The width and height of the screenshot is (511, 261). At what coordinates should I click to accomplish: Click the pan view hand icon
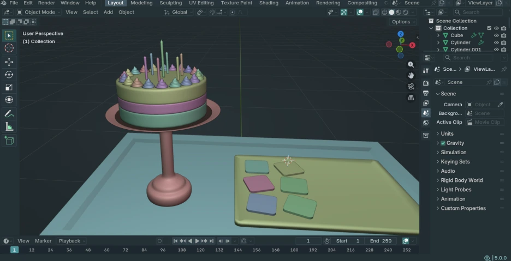[411, 76]
